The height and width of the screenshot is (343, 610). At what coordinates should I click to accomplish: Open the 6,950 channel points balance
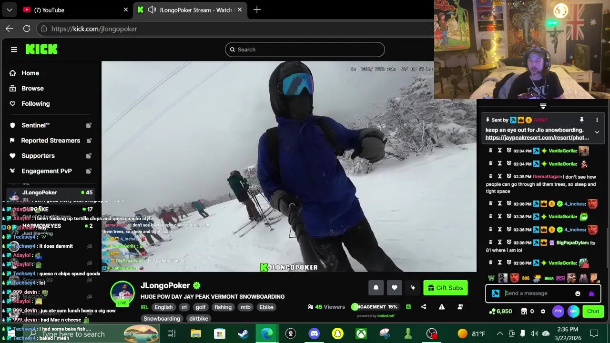click(x=500, y=311)
